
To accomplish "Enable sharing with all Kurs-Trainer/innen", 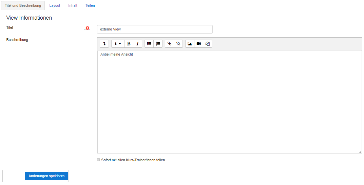I will point(98,160).
